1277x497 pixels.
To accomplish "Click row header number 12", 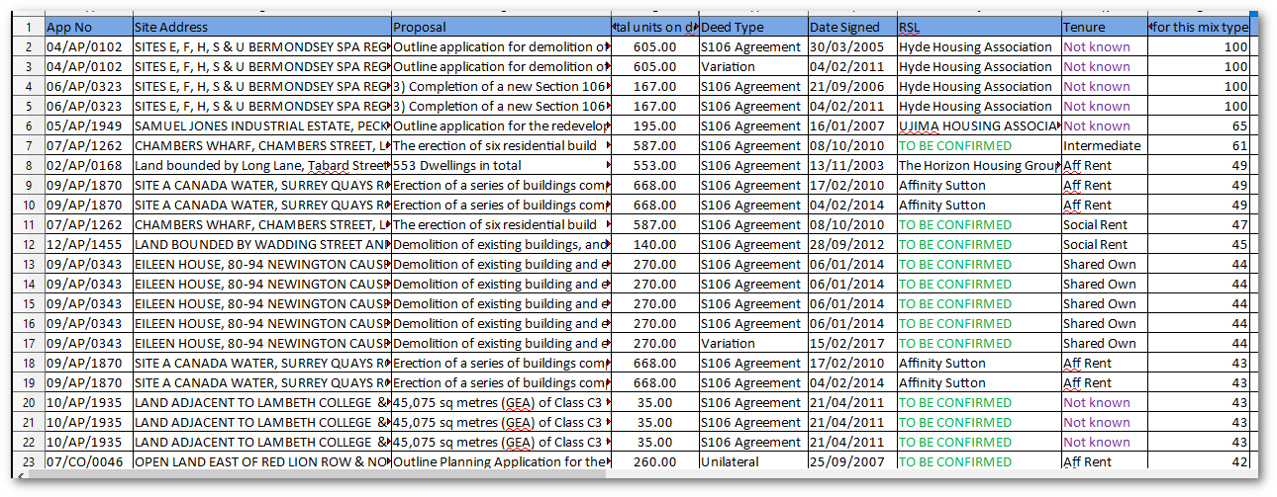I will pyautogui.click(x=28, y=245).
